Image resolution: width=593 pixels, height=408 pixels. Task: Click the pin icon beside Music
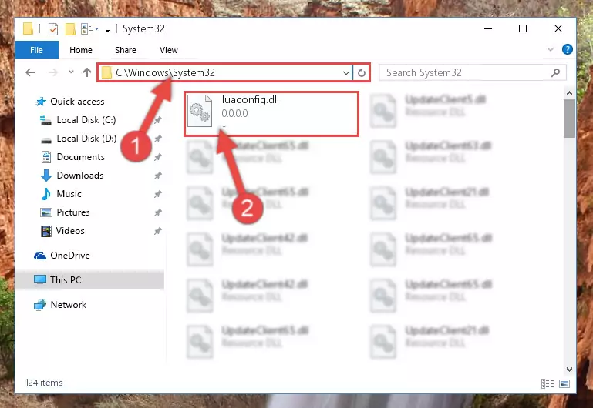[x=158, y=194]
